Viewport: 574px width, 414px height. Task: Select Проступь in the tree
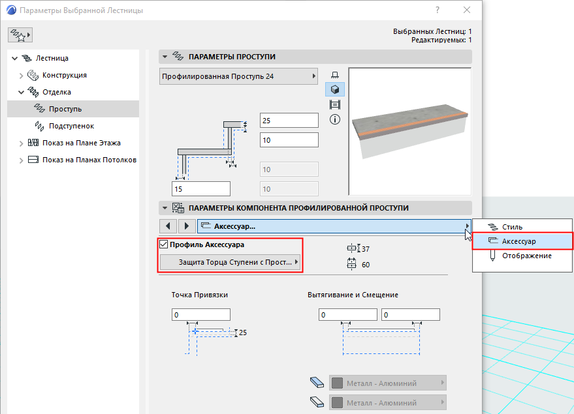tap(73, 109)
